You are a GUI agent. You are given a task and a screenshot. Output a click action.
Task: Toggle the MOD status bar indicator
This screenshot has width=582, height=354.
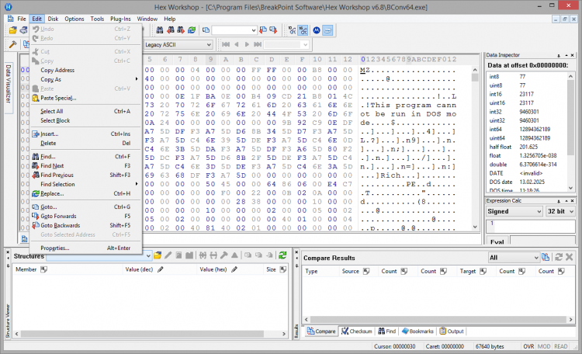click(x=544, y=345)
